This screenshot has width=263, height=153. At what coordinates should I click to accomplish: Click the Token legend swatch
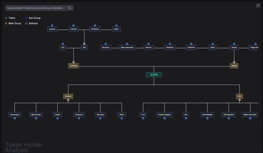pos(6,18)
